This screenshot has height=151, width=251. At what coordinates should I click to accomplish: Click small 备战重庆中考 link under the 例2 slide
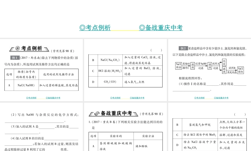221,98
